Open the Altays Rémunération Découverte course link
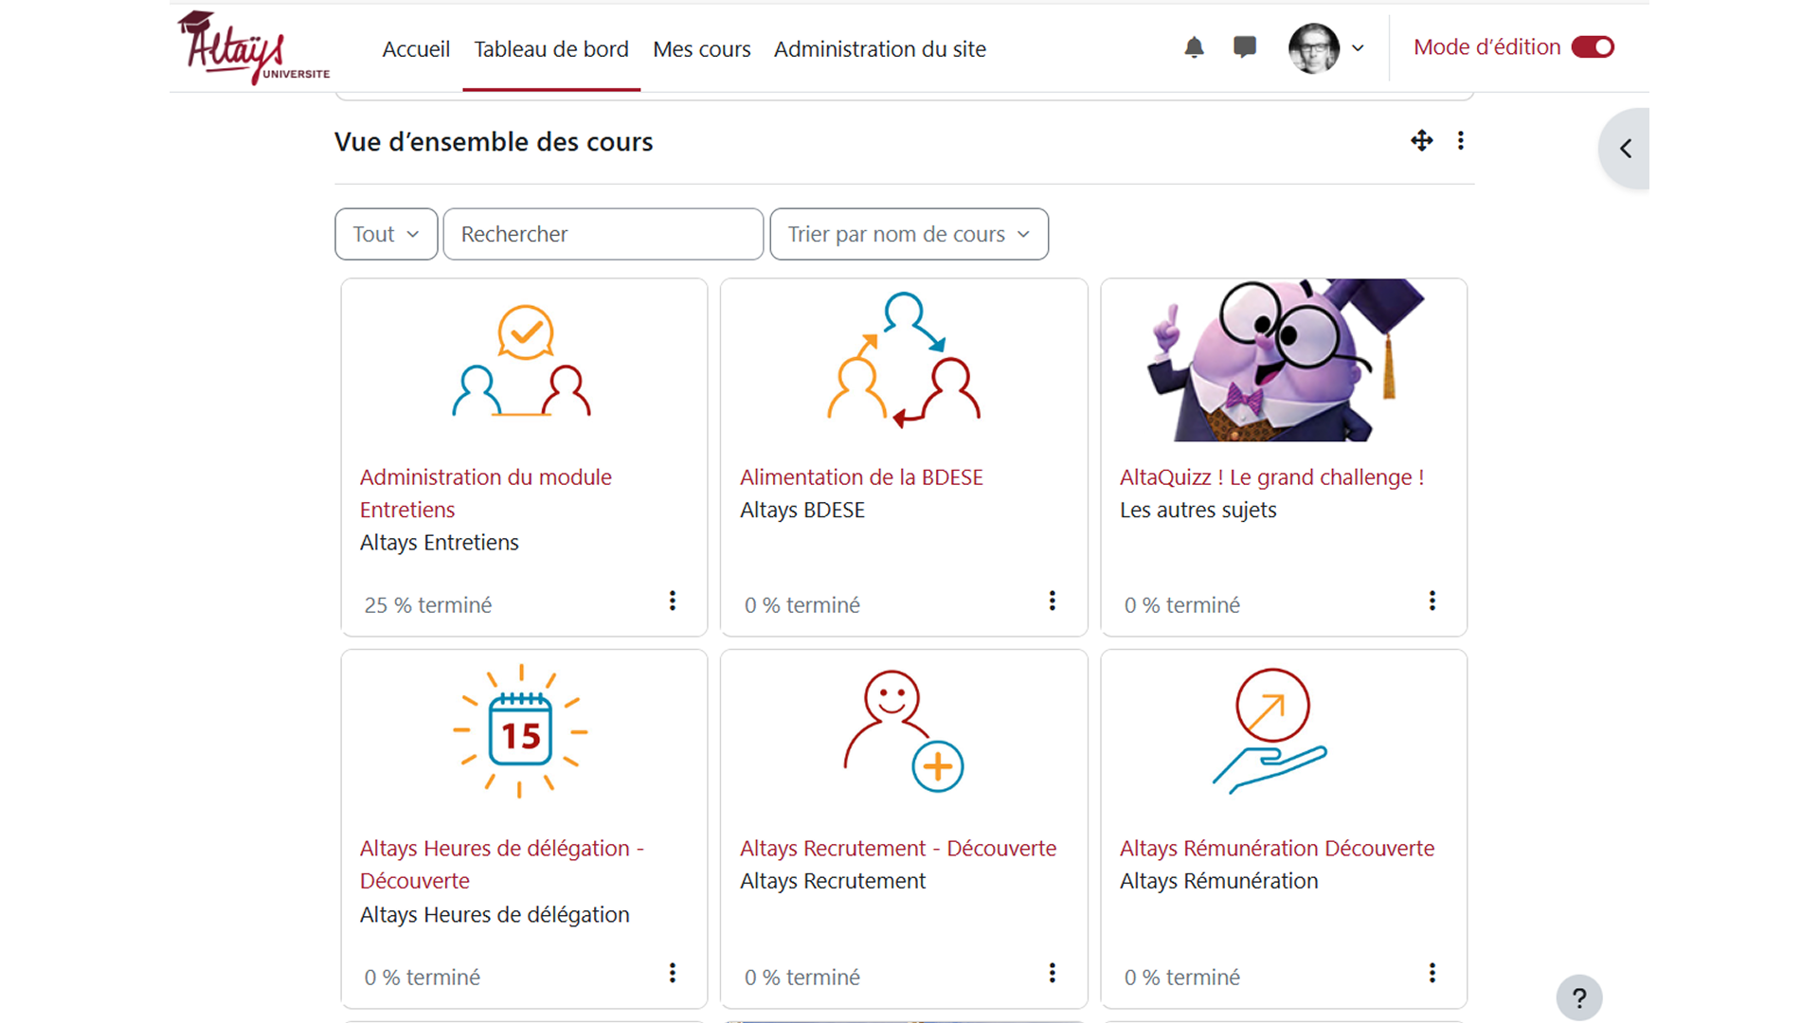 click(1276, 848)
